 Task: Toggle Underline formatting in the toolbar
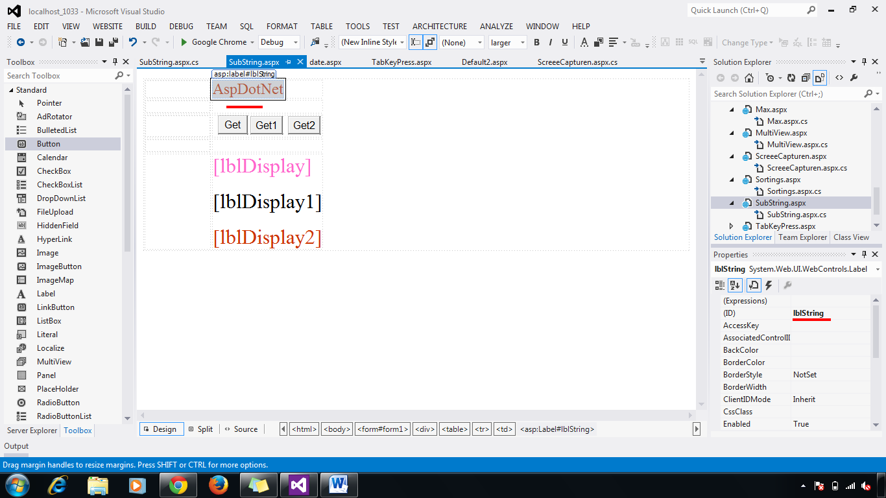pyautogui.click(x=564, y=41)
